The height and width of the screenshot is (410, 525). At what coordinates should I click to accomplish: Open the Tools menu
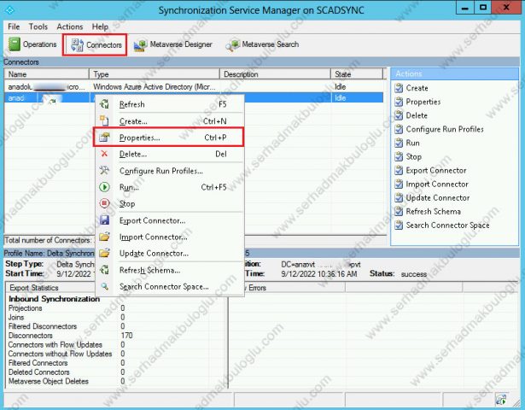tap(38, 26)
